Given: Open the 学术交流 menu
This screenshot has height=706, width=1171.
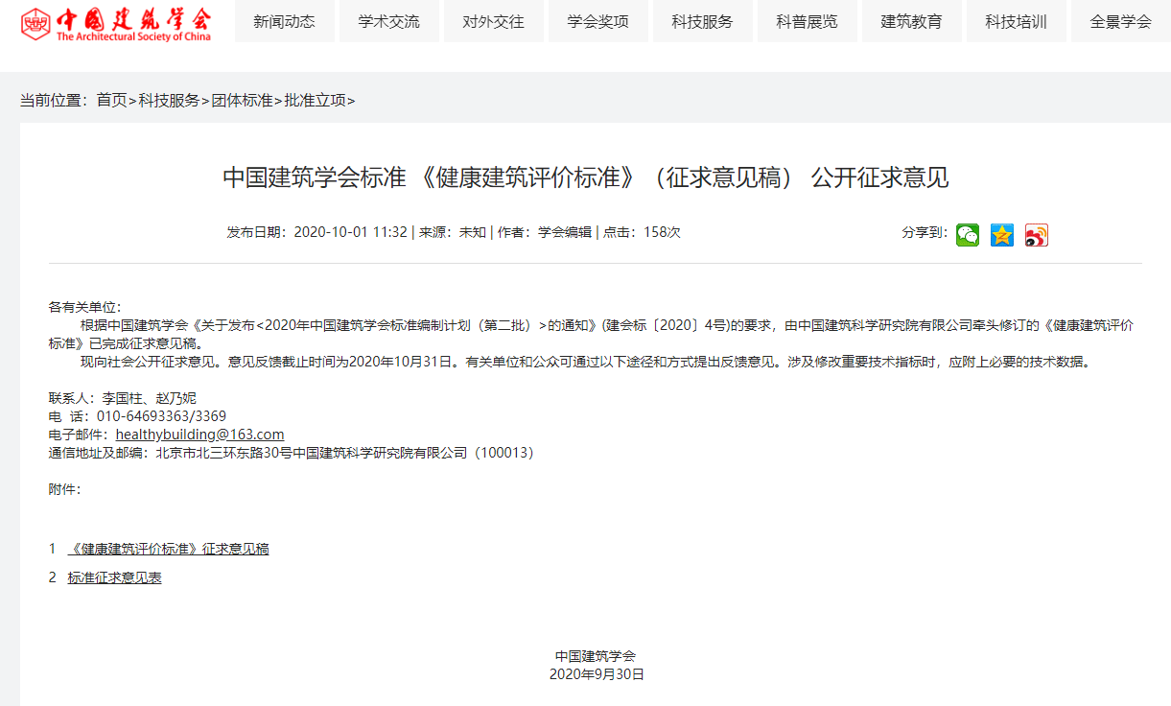Looking at the screenshot, I should 388,21.
